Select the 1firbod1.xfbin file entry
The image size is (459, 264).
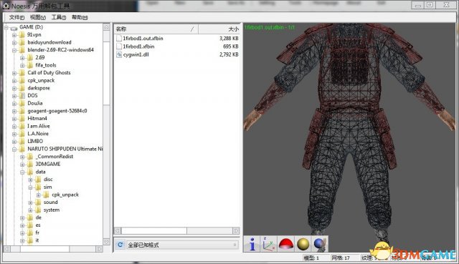[x=138, y=47]
